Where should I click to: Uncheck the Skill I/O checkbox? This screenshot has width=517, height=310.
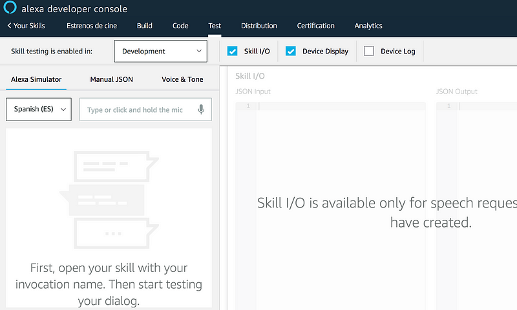(x=233, y=51)
